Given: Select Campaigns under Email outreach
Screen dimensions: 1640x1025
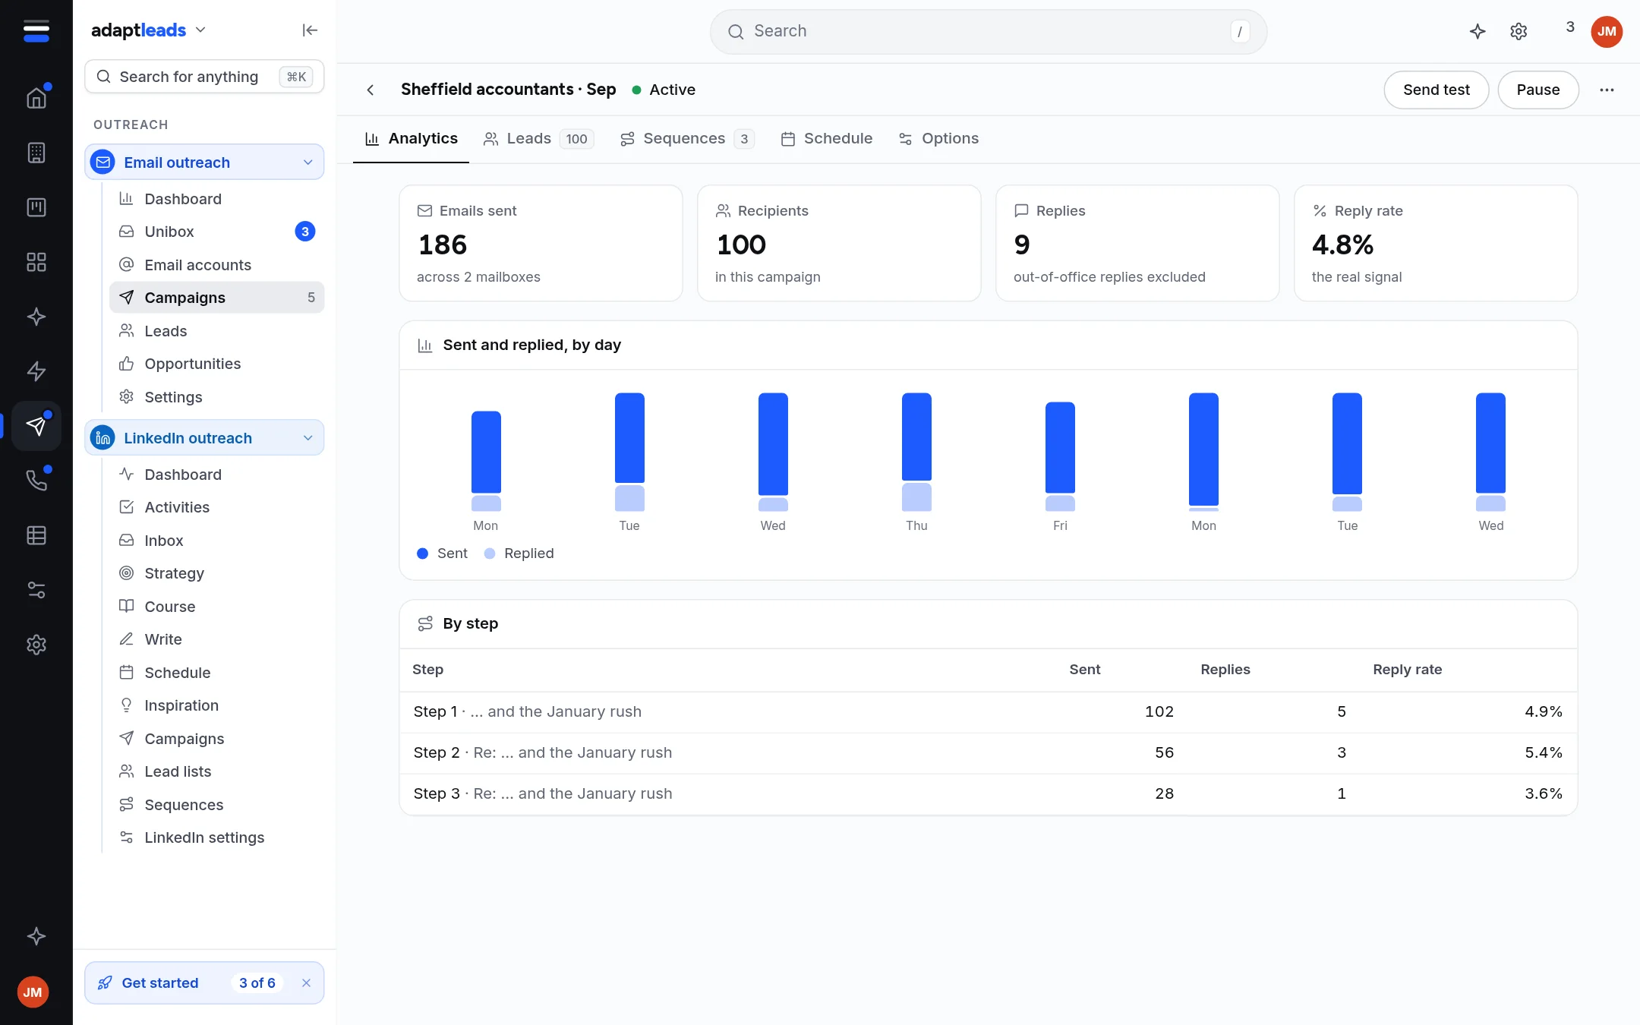Looking at the screenshot, I should (x=216, y=298).
